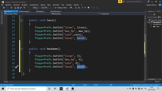Viewport: 162px width, 91px height.
Task: Click the pin icon of Solution Explorer panel
Action: click(x=158, y=11)
